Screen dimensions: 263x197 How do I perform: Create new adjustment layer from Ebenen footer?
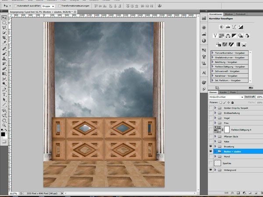tap(245, 193)
